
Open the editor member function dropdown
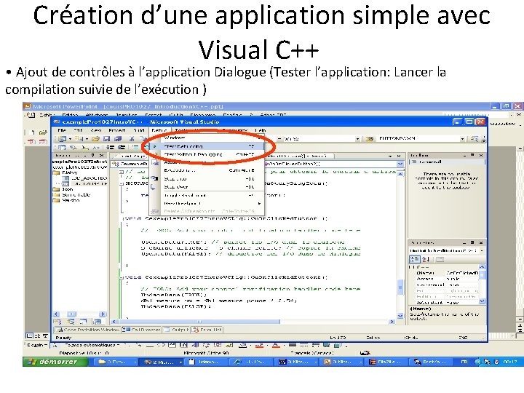[400, 164]
